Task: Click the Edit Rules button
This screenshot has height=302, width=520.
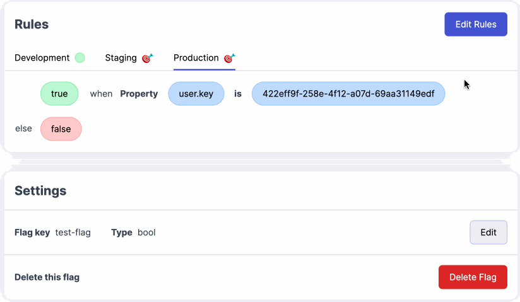Action: pyautogui.click(x=476, y=24)
